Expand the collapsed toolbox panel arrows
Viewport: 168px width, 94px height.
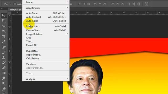tap(2, 9)
